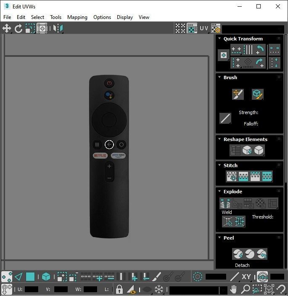This screenshot has width=288, height=296.
Task: Collapse the Brush rollout
Action: [219, 77]
